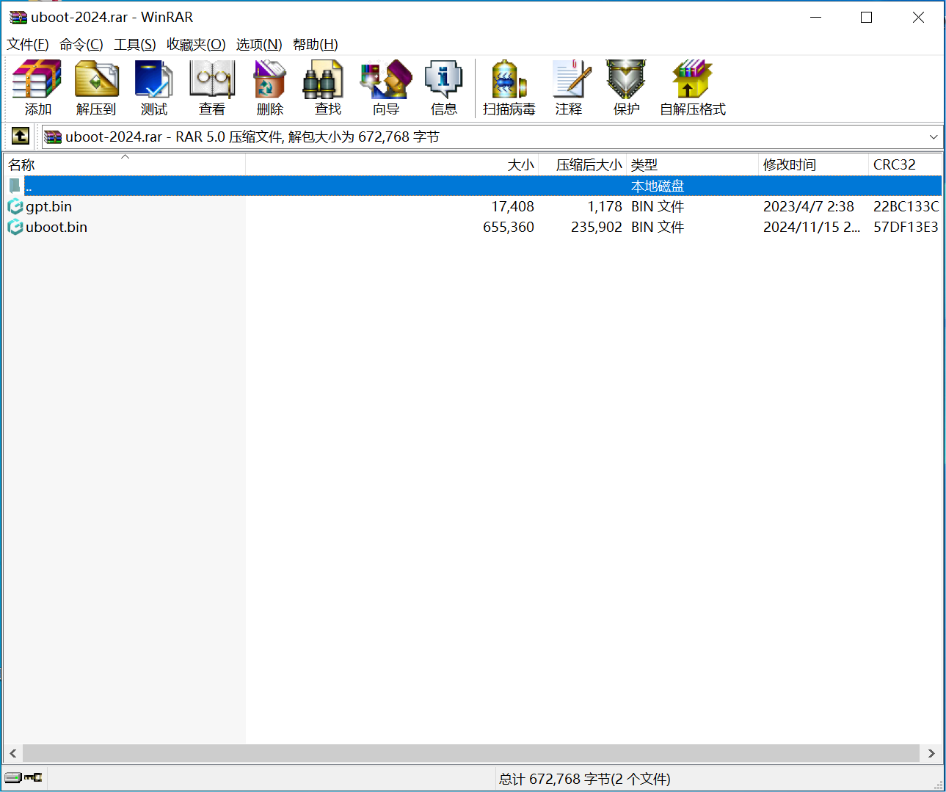Image resolution: width=946 pixels, height=792 pixels.
Task: Run the 测试 (Test) archive tool
Action: coord(154,88)
